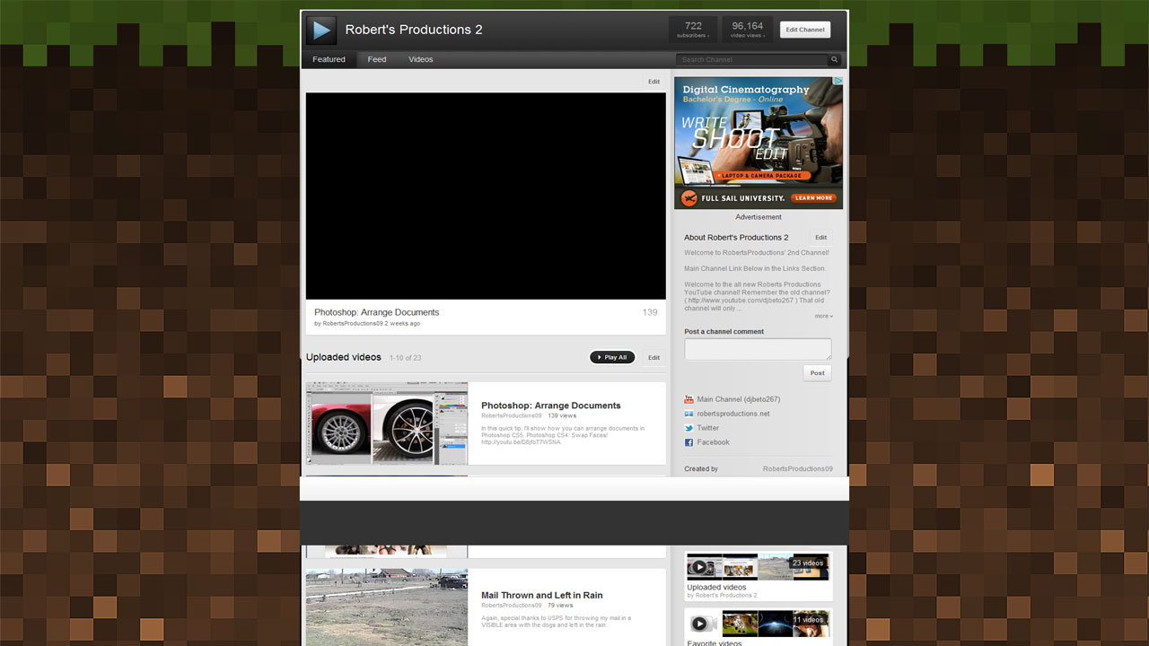Click the featured video '139' view count
Screen dimensions: 1149x646
coord(650,312)
